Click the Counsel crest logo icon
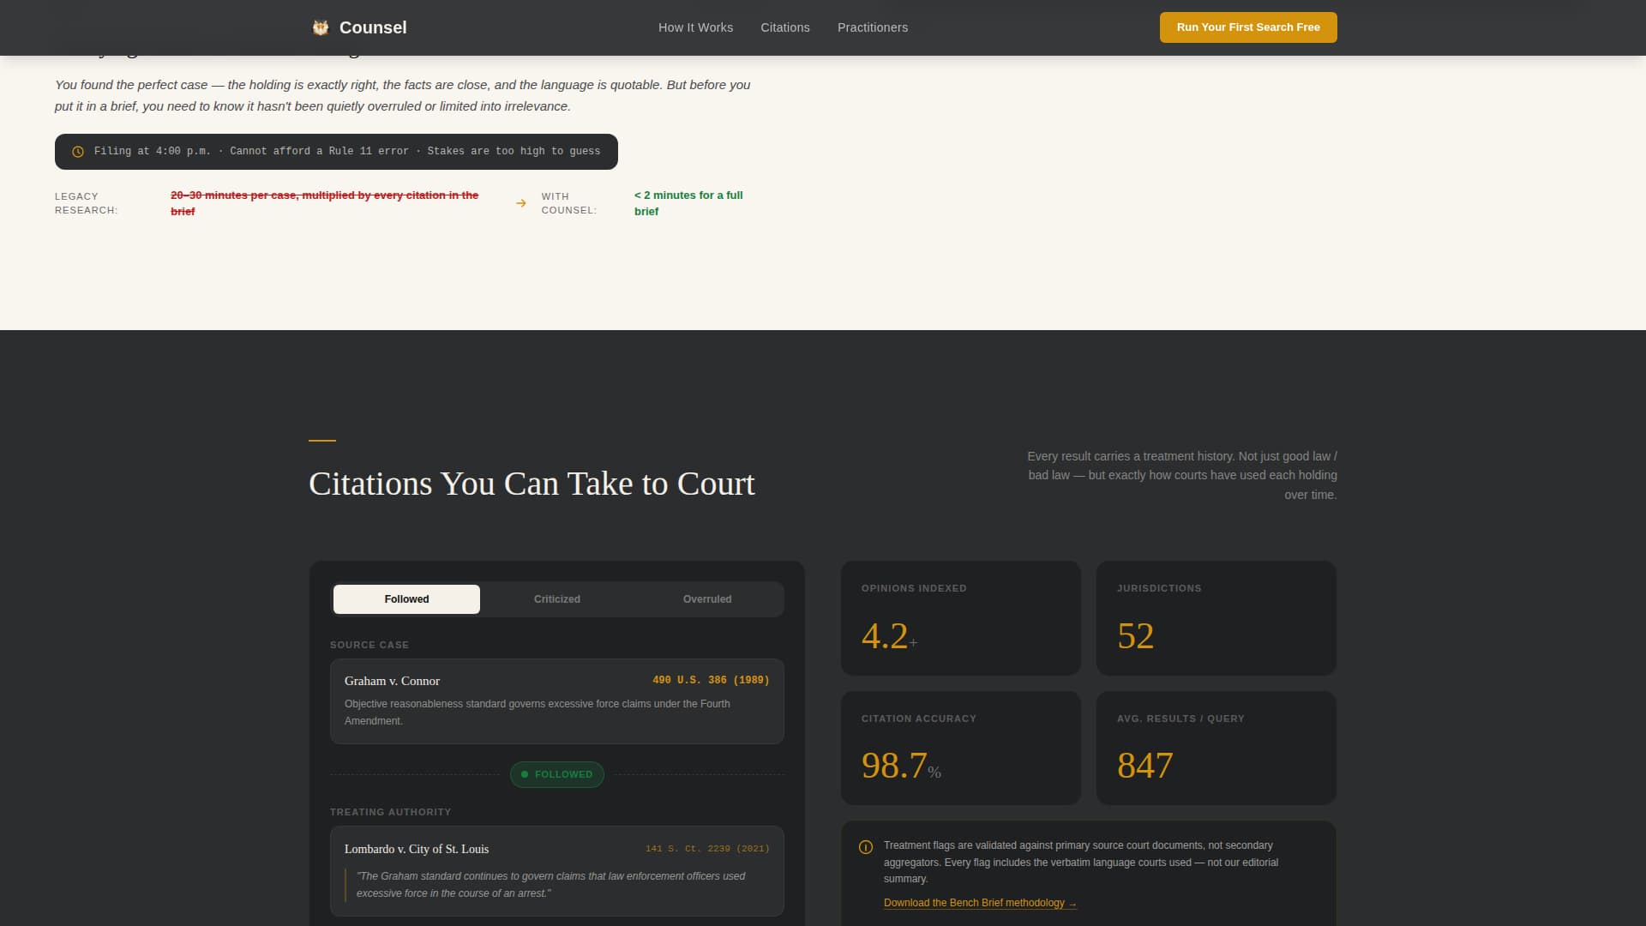Image resolution: width=1646 pixels, height=926 pixels. [321, 27]
